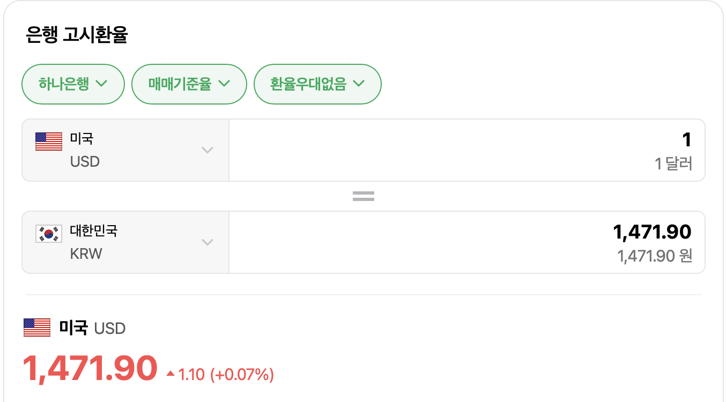Image resolution: width=726 pixels, height=402 pixels.
Task: Click the chevron inside the 하나은행 pill
Action: click(x=102, y=84)
